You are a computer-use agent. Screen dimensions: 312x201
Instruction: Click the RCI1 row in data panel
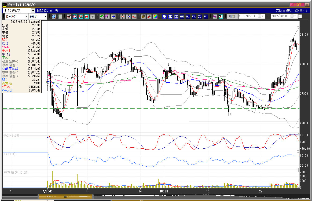[x=21, y=40]
